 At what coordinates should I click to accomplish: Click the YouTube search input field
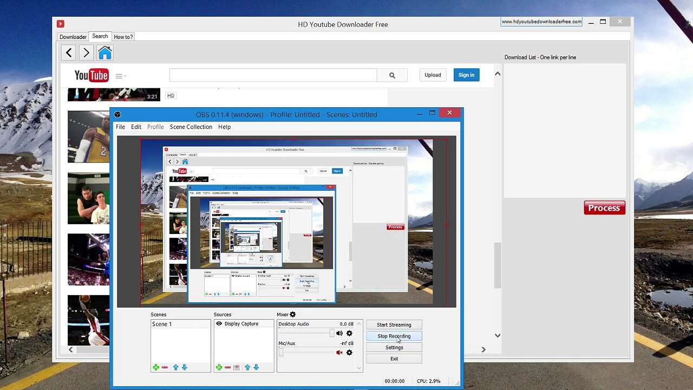(x=273, y=75)
